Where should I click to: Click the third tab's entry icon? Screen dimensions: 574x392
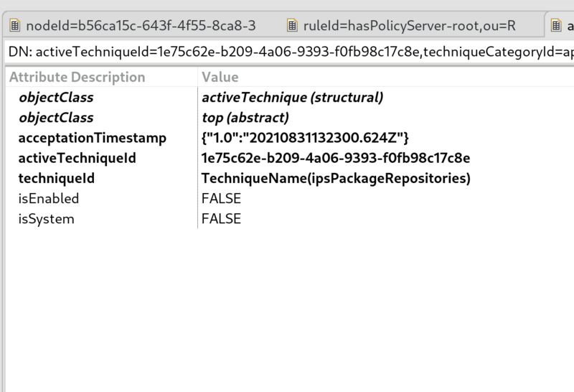click(x=556, y=26)
